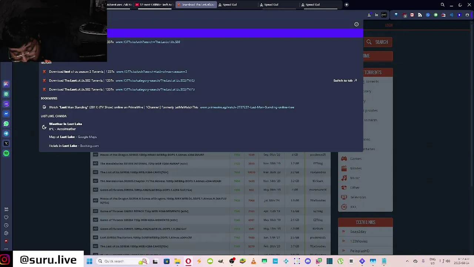Open Spotify player in the Opera sidebar

6,153
